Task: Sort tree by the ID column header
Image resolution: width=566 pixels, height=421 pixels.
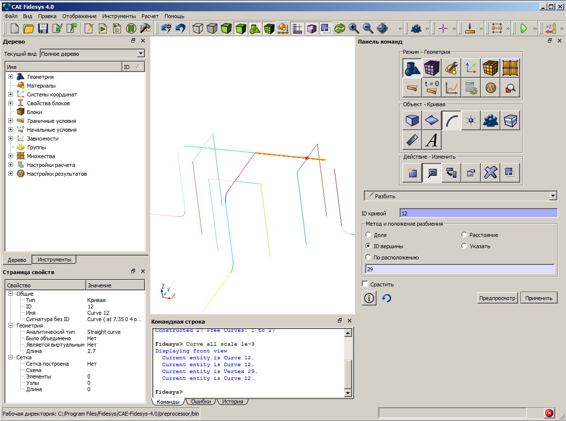Action: point(134,67)
